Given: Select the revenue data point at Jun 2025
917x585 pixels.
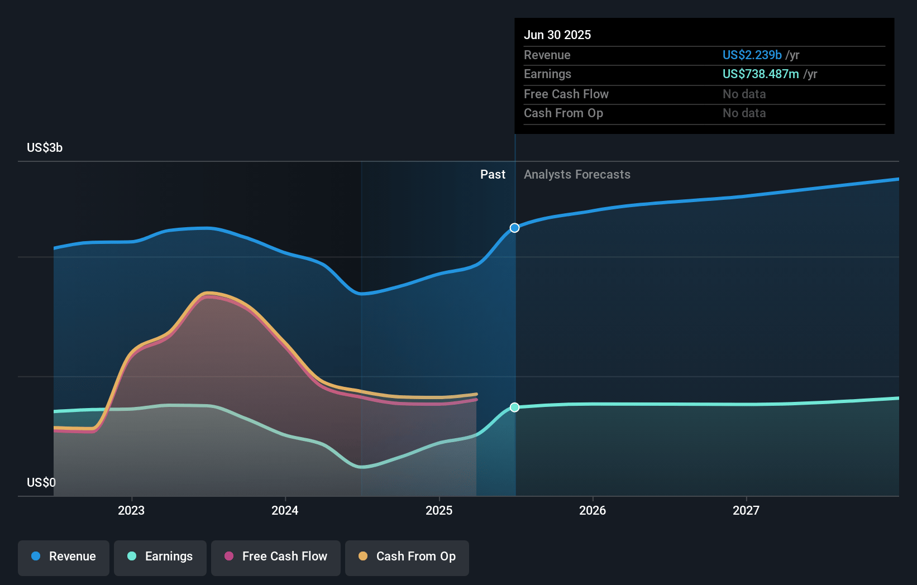Looking at the screenshot, I should pos(515,228).
